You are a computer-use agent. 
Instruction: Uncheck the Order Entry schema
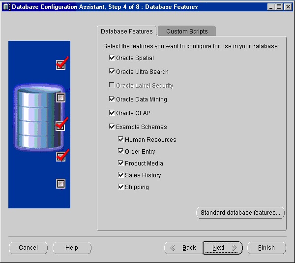pos(121,152)
